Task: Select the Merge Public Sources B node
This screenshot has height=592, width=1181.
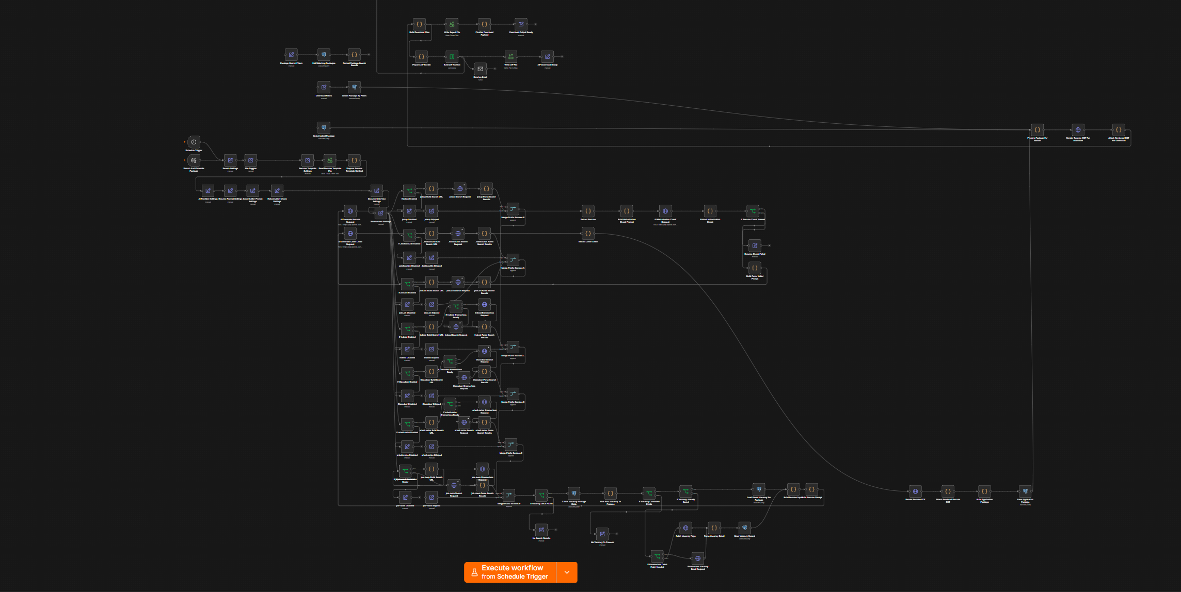Action: 513,209
